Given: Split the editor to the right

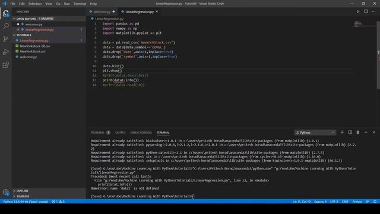Looking at the screenshot, I should 366,12.
